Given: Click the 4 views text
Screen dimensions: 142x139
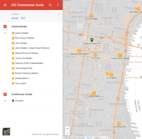Looking at the screenshot, I should pyautogui.click(x=15, y=14).
